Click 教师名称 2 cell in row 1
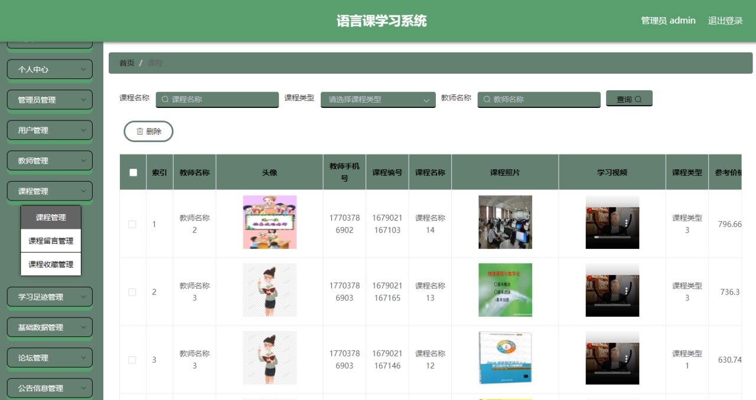The height and width of the screenshot is (400, 756). (x=194, y=224)
